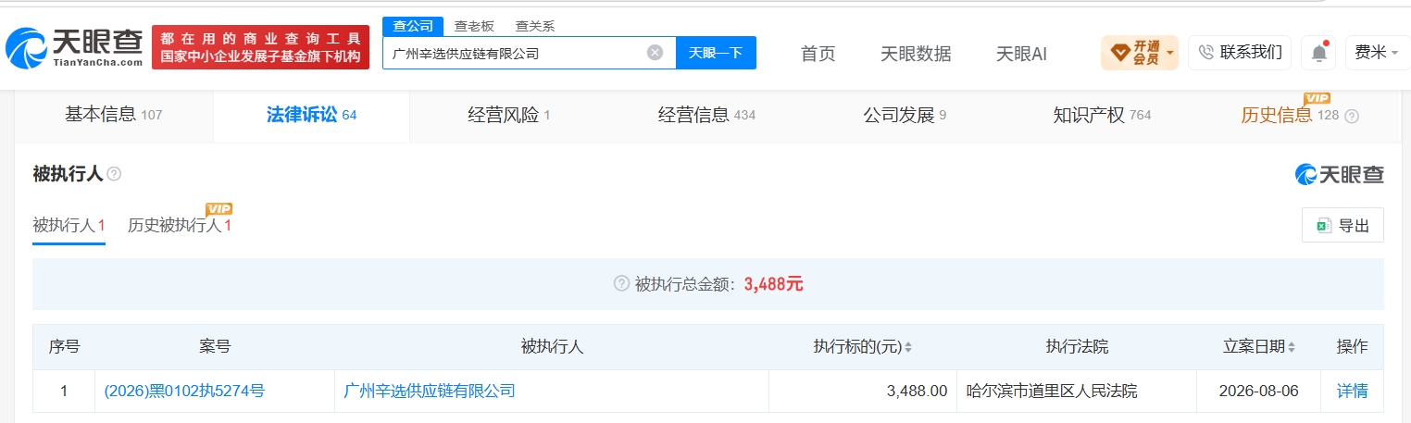Click the red total amount 3,488元

click(x=773, y=284)
